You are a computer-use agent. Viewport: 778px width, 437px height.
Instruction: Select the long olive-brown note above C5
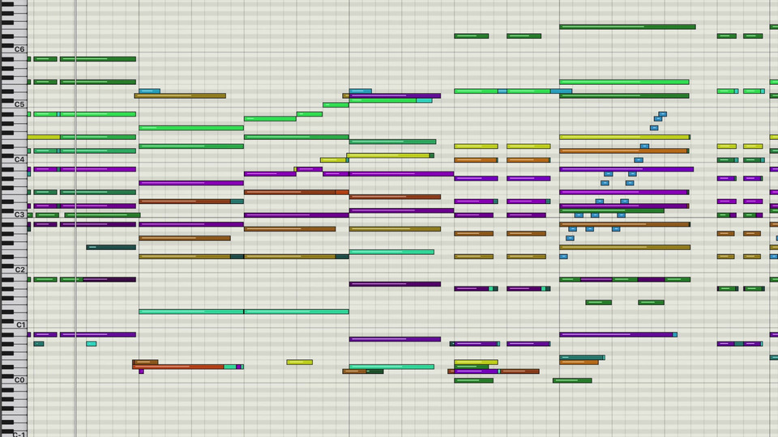tap(180, 95)
